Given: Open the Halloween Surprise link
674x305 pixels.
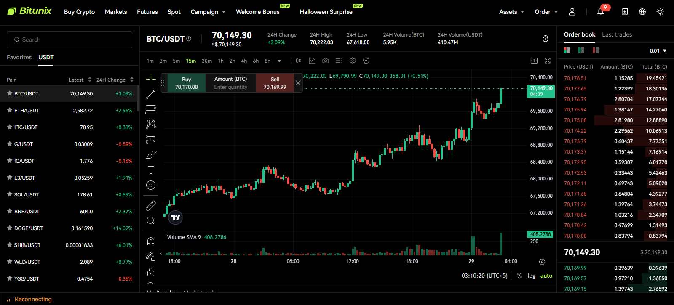Looking at the screenshot, I should tap(326, 12).
